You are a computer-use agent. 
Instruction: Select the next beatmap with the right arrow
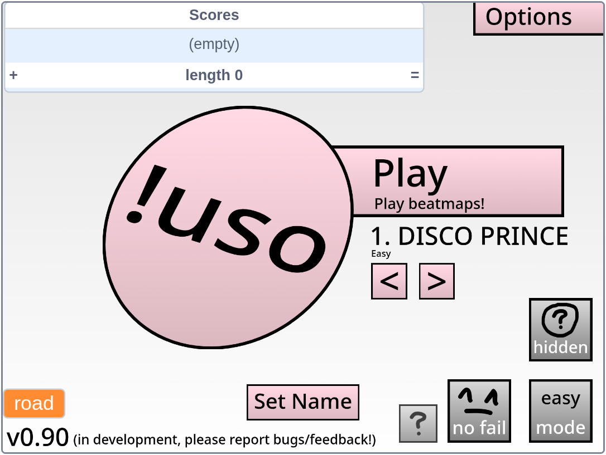(x=437, y=281)
